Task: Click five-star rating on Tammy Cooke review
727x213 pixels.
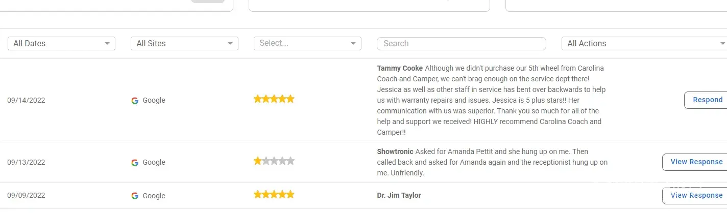Action: [x=274, y=99]
